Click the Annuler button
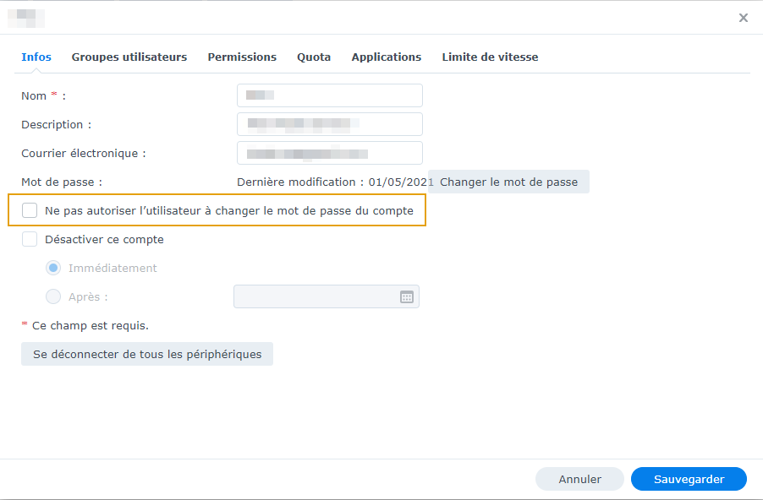763x500 pixels. coord(579,479)
